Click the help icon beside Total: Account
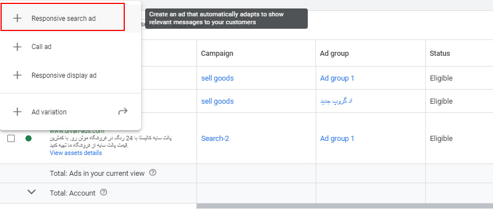493x217 pixels. (103, 193)
